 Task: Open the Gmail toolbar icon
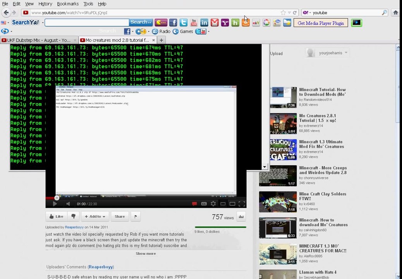click(215, 22)
